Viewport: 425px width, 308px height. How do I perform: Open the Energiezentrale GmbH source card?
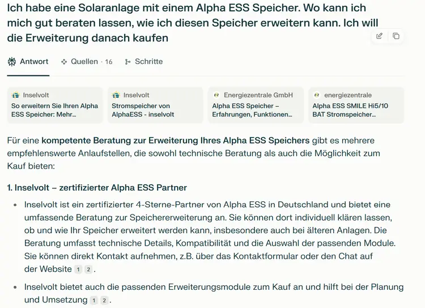(256, 105)
